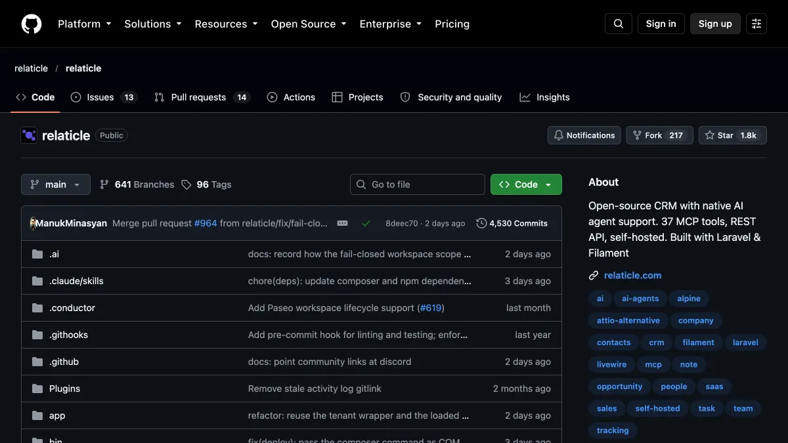Image resolution: width=788 pixels, height=443 pixels.
Task: Open the #619 pull request link
Action: point(431,308)
